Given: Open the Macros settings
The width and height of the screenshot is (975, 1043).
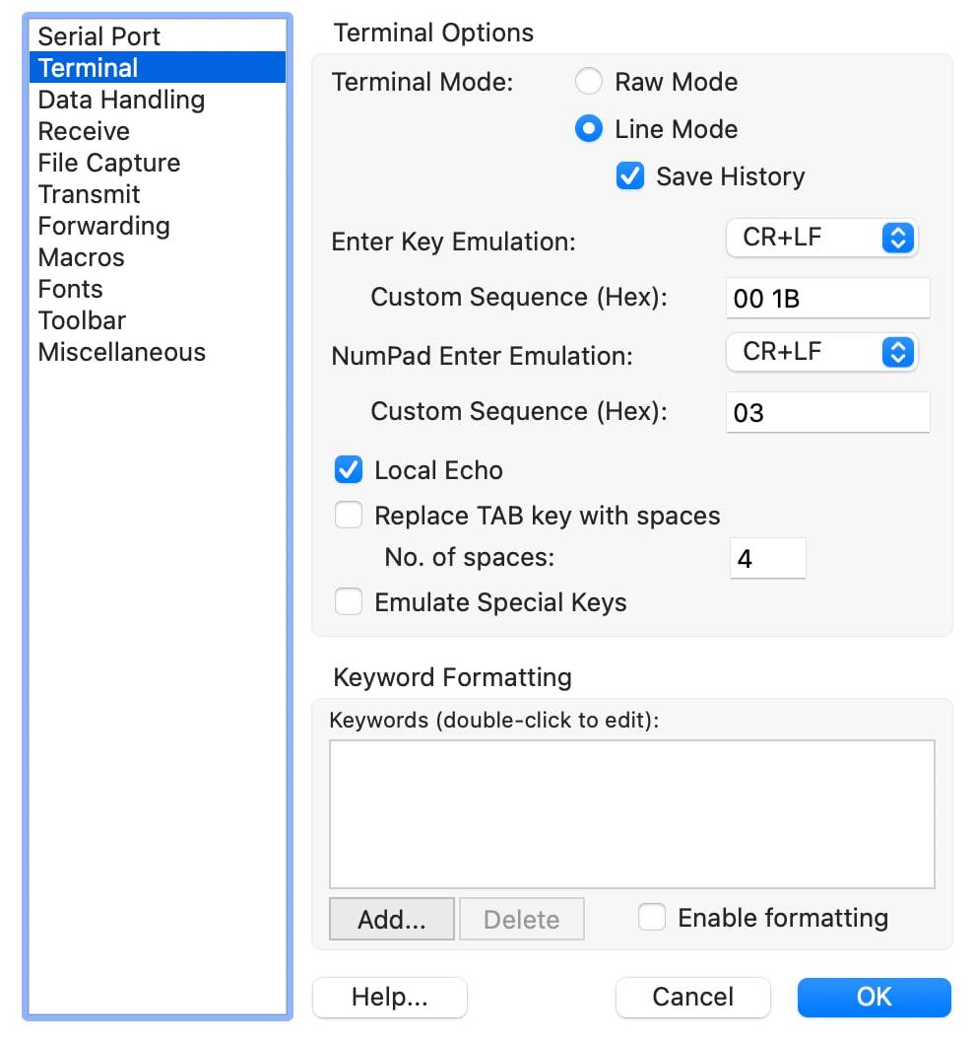Looking at the screenshot, I should [158, 257].
